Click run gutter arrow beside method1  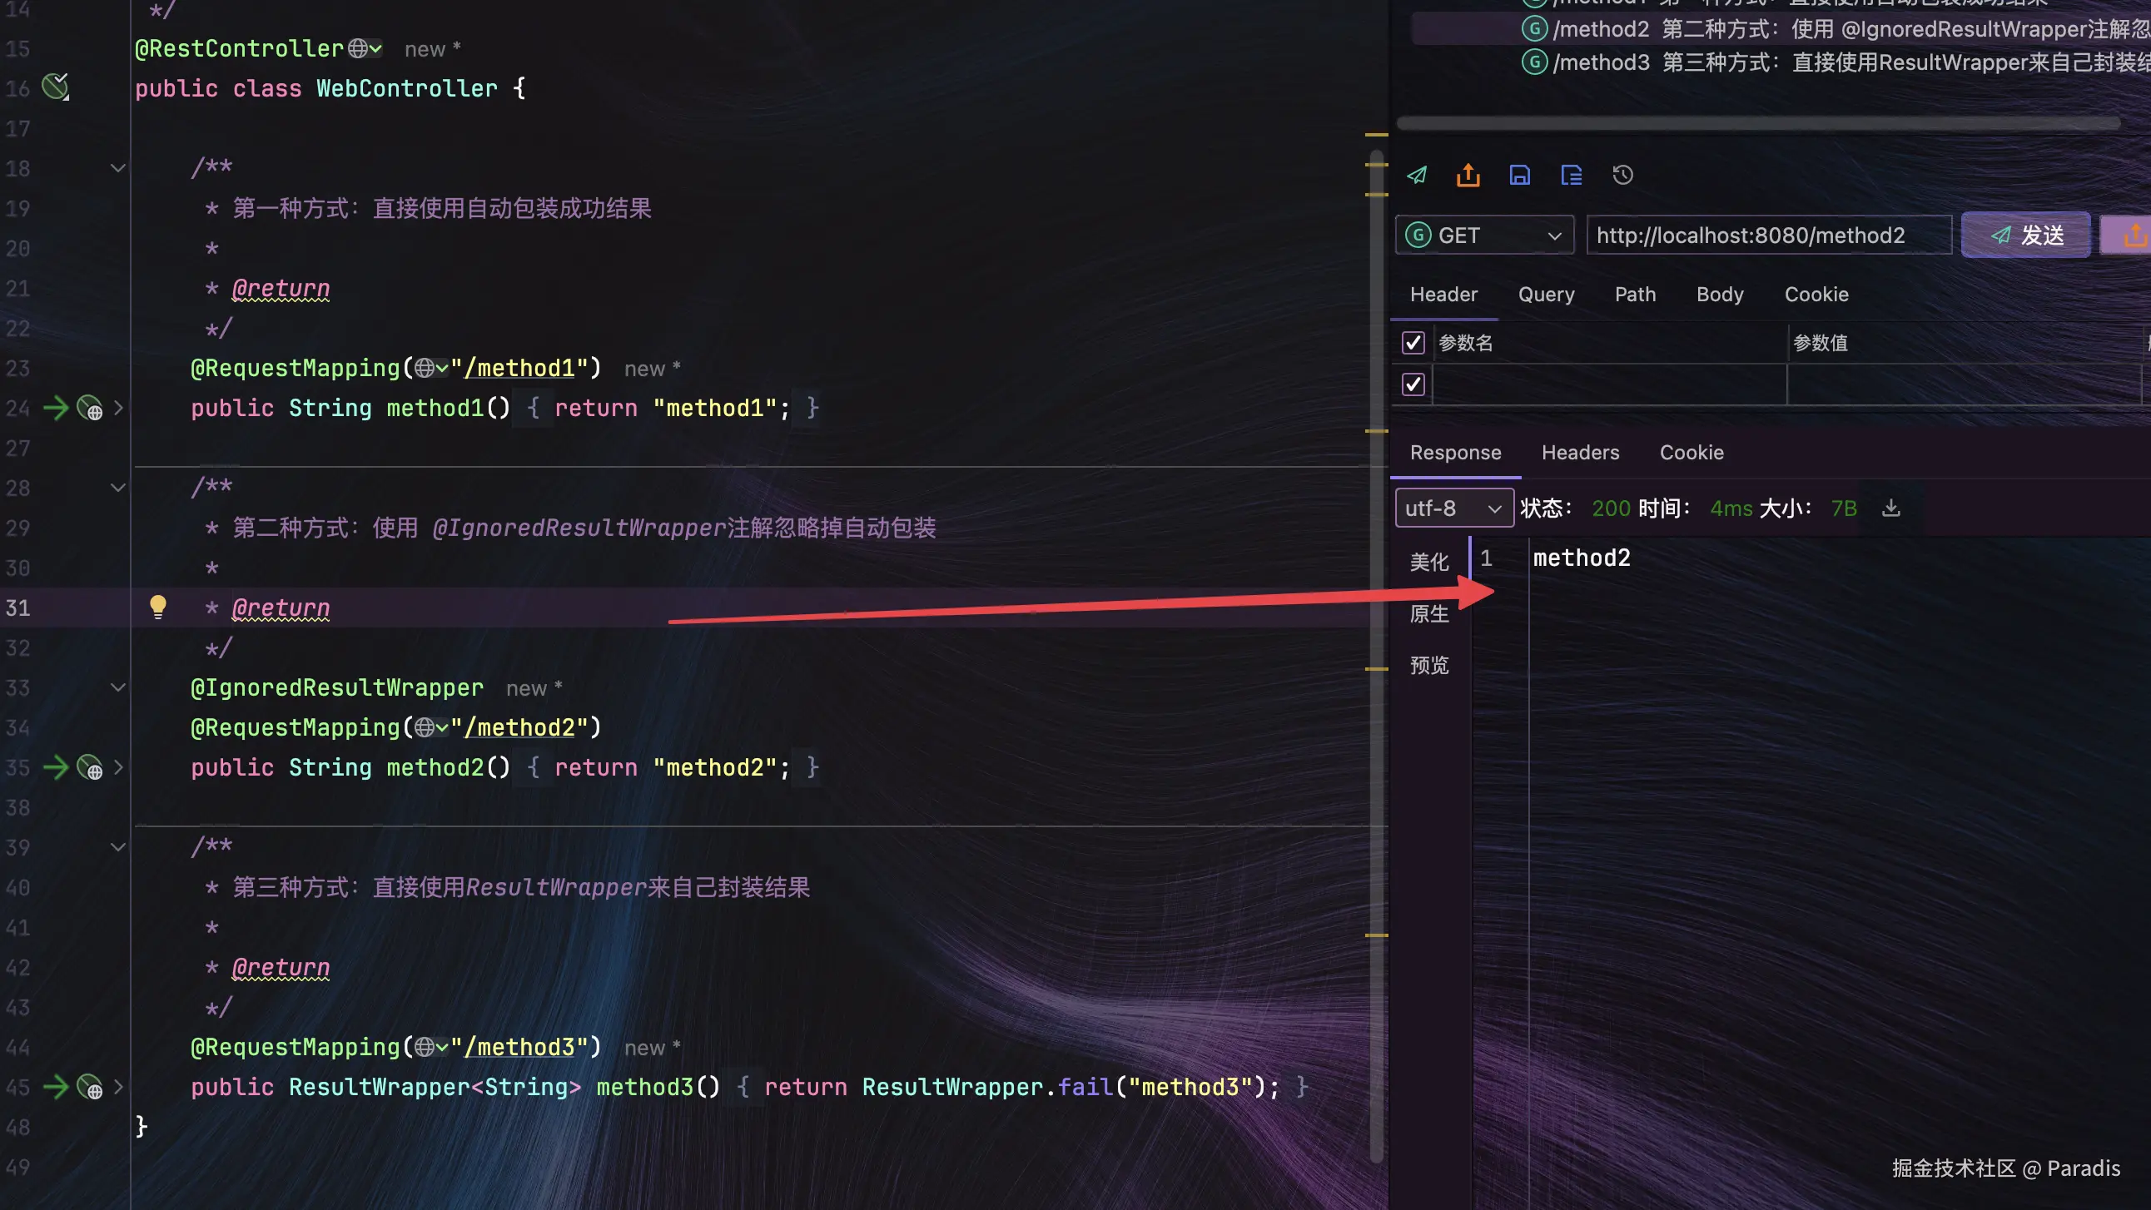pyautogui.click(x=56, y=409)
